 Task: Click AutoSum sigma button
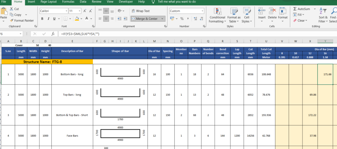[301, 9]
